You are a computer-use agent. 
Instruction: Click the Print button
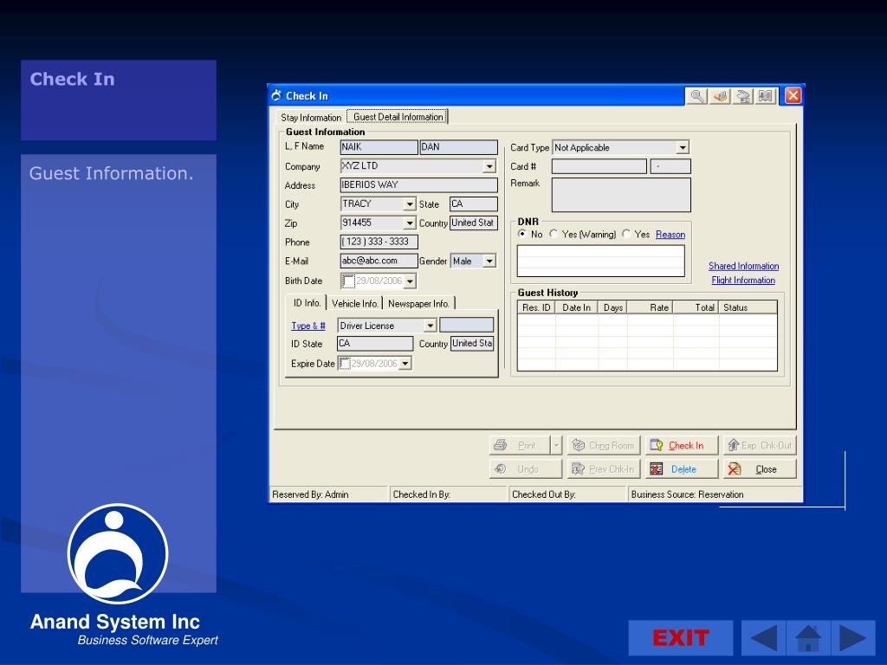[x=520, y=446]
